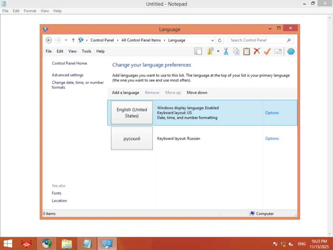
Task: Click the Move up command
Action: 173,92
